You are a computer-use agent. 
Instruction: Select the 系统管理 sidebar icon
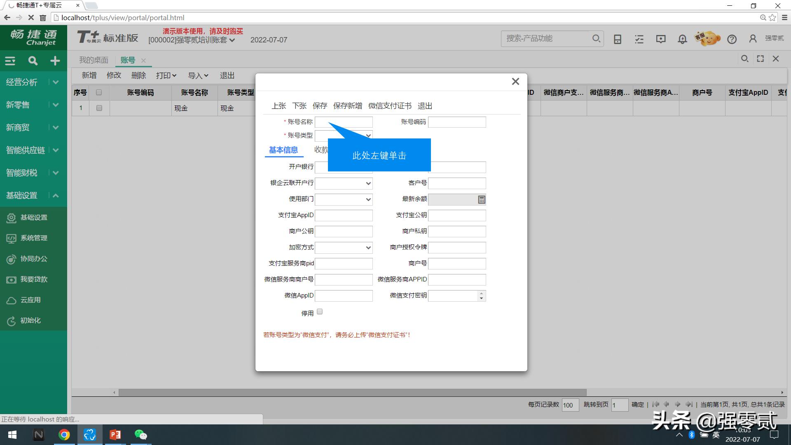click(x=11, y=238)
